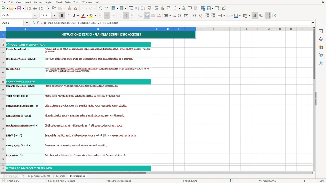Open the Data menu
Screen dimensions: 326x183
click(68, 2)
